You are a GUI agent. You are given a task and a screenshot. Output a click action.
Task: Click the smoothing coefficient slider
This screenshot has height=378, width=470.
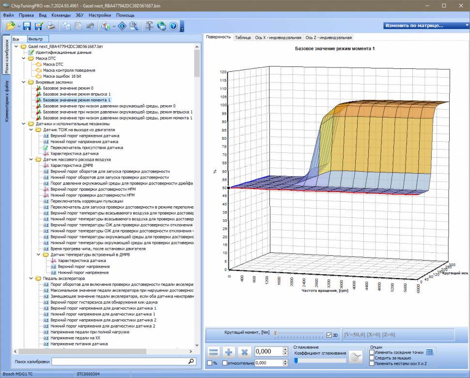(x=320, y=361)
